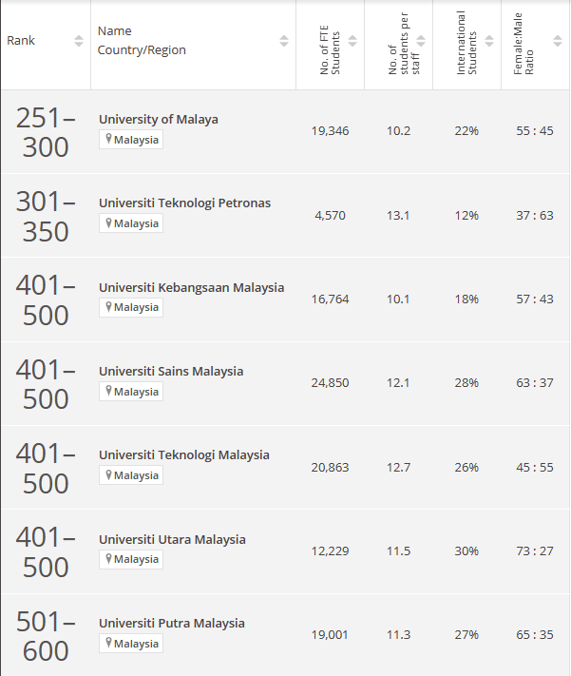Image resolution: width=571 pixels, height=676 pixels.
Task: Open the University of Malaya link
Action: (x=158, y=120)
